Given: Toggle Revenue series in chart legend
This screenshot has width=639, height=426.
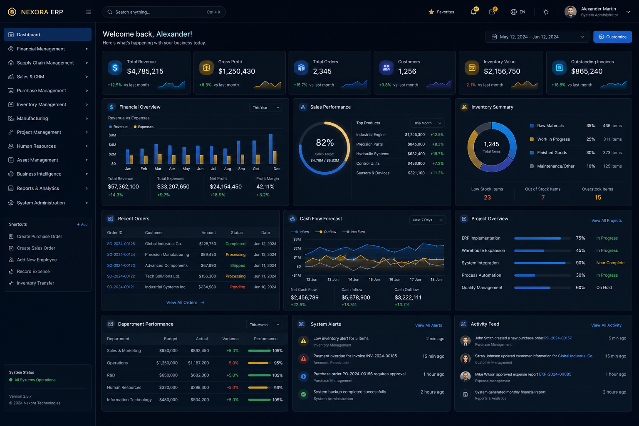Looking at the screenshot, I should 118,127.
